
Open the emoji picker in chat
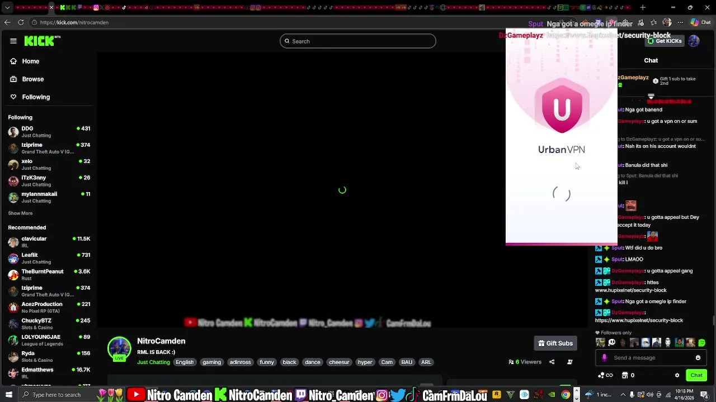tap(698, 358)
